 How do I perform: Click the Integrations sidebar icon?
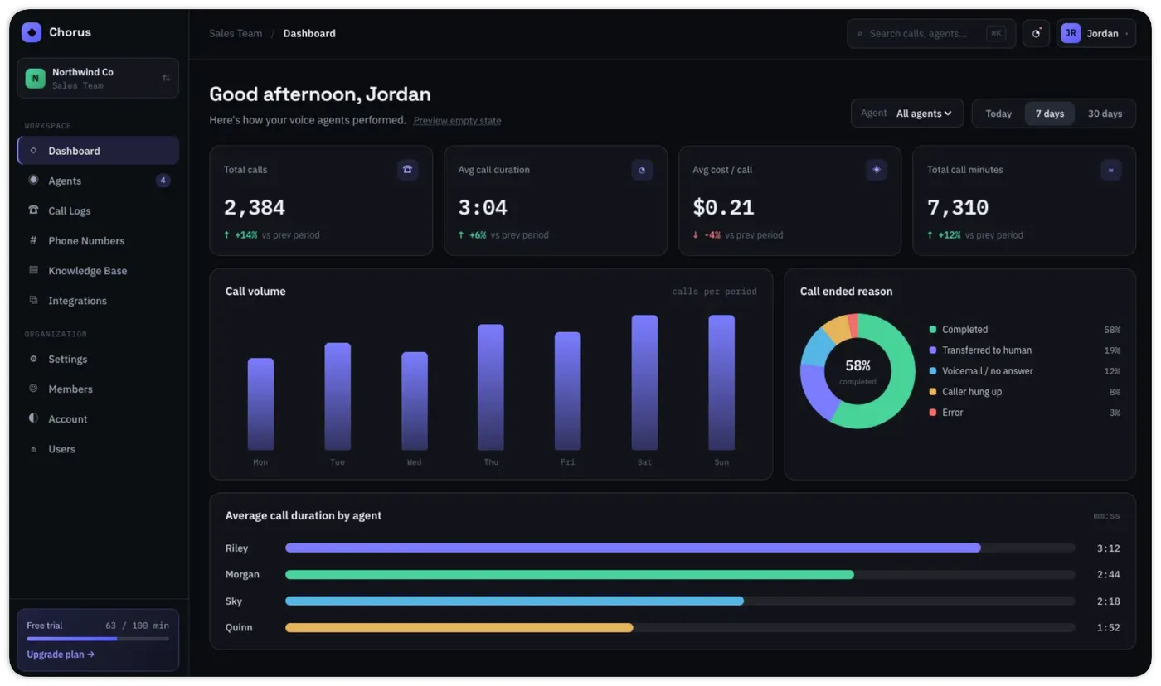tap(33, 300)
